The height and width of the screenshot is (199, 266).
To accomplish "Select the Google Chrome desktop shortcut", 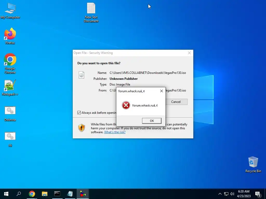I will 10,63.
